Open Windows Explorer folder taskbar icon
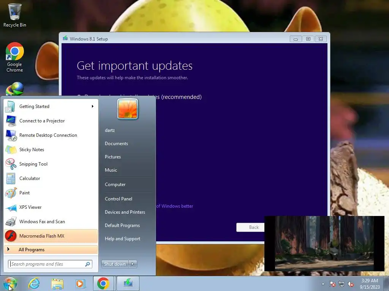The width and height of the screenshot is (389, 291). click(x=57, y=283)
